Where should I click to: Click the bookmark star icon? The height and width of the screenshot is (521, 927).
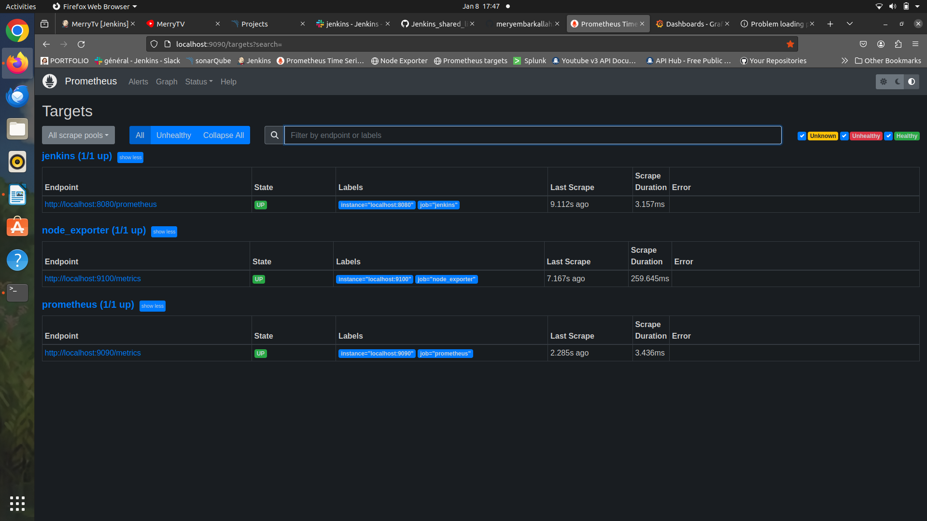(790, 44)
